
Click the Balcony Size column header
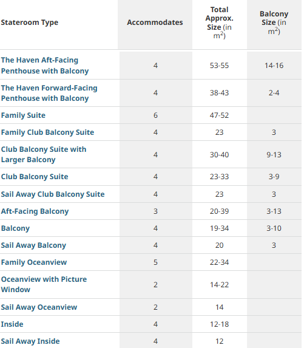[274, 22]
